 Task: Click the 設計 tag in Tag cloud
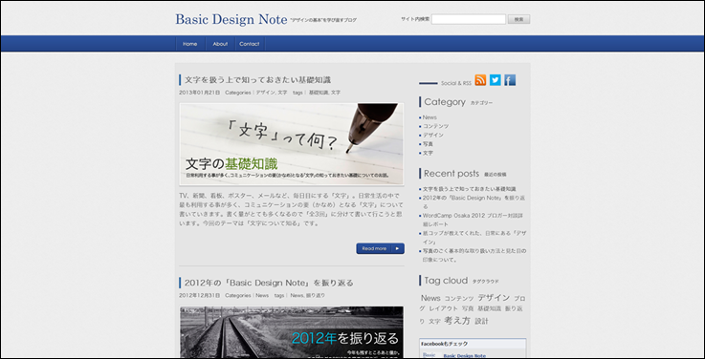(481, 321)
